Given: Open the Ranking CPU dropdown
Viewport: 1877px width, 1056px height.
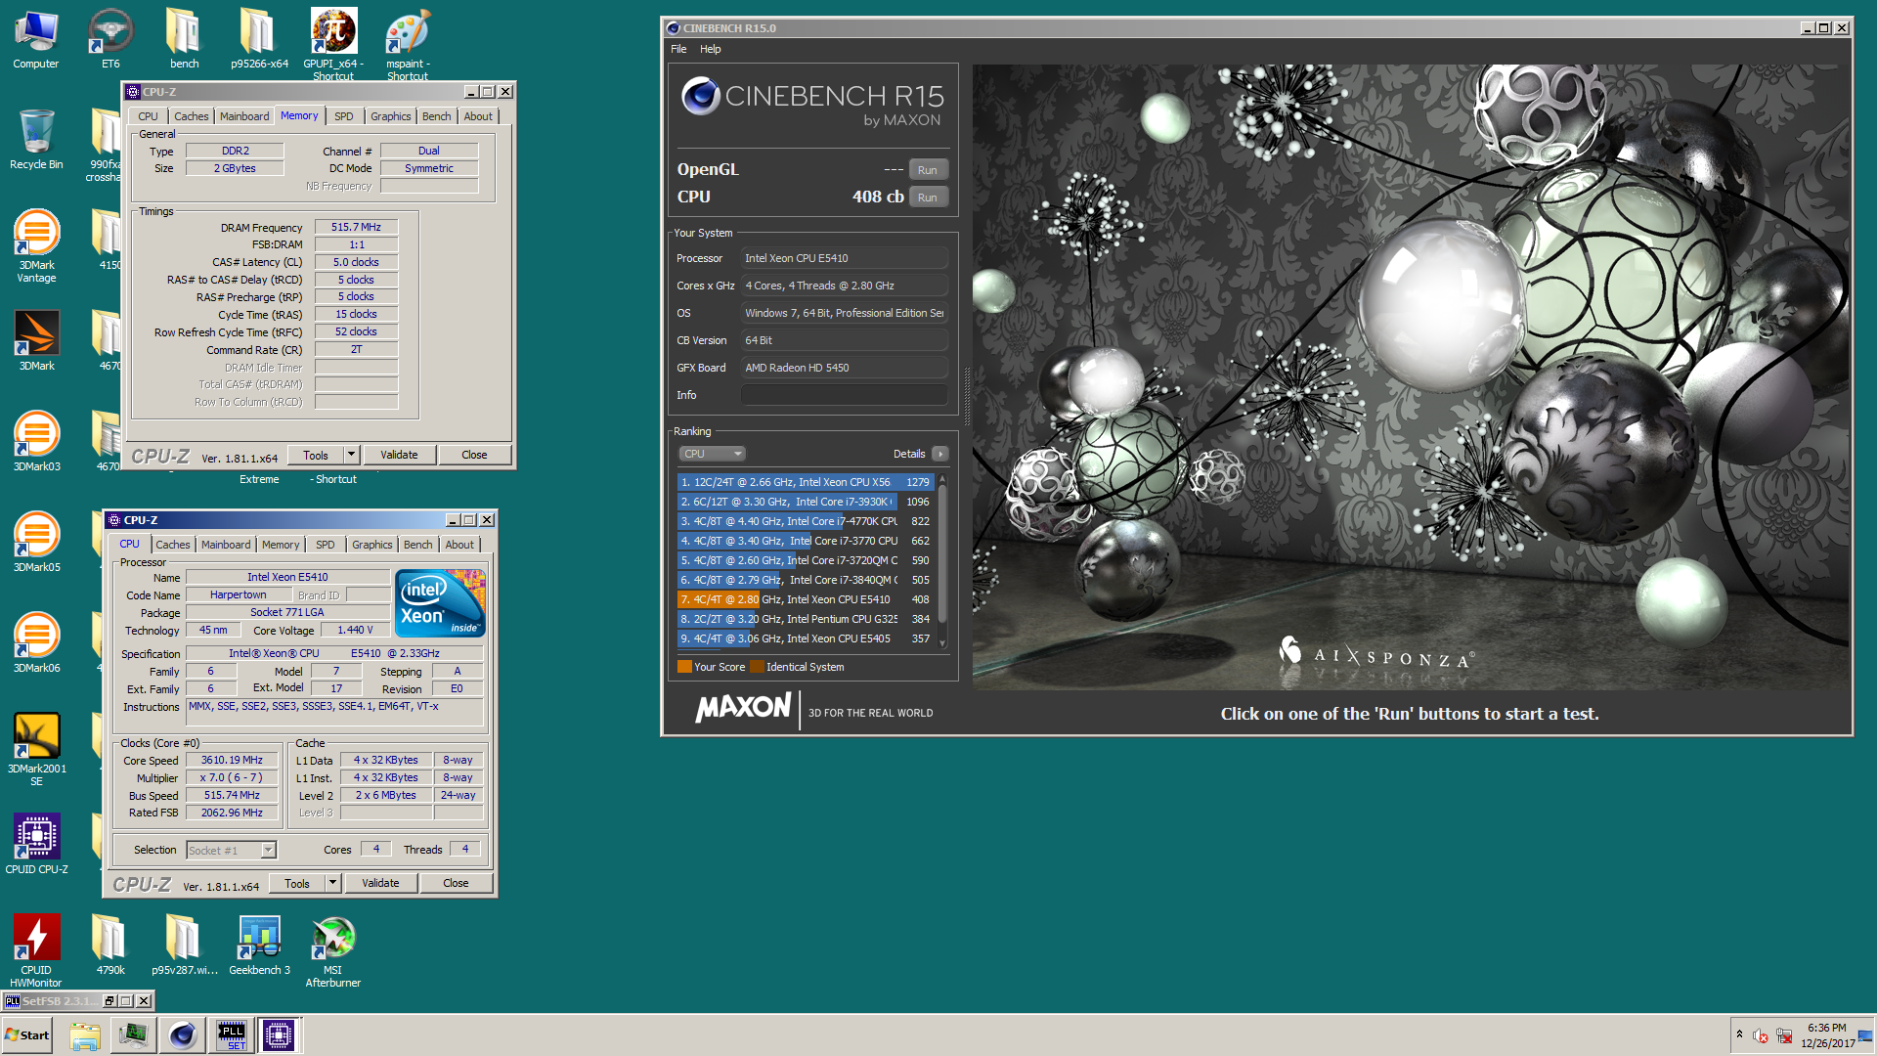Looking at the screenshot, I should 712,454.
